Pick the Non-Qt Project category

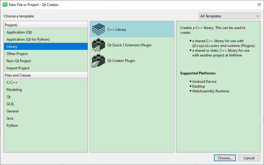pos(46,61)
